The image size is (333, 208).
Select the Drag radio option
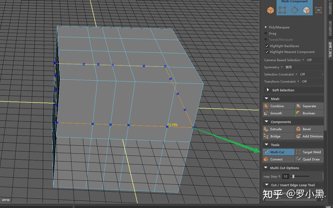[x=266, y=33]
